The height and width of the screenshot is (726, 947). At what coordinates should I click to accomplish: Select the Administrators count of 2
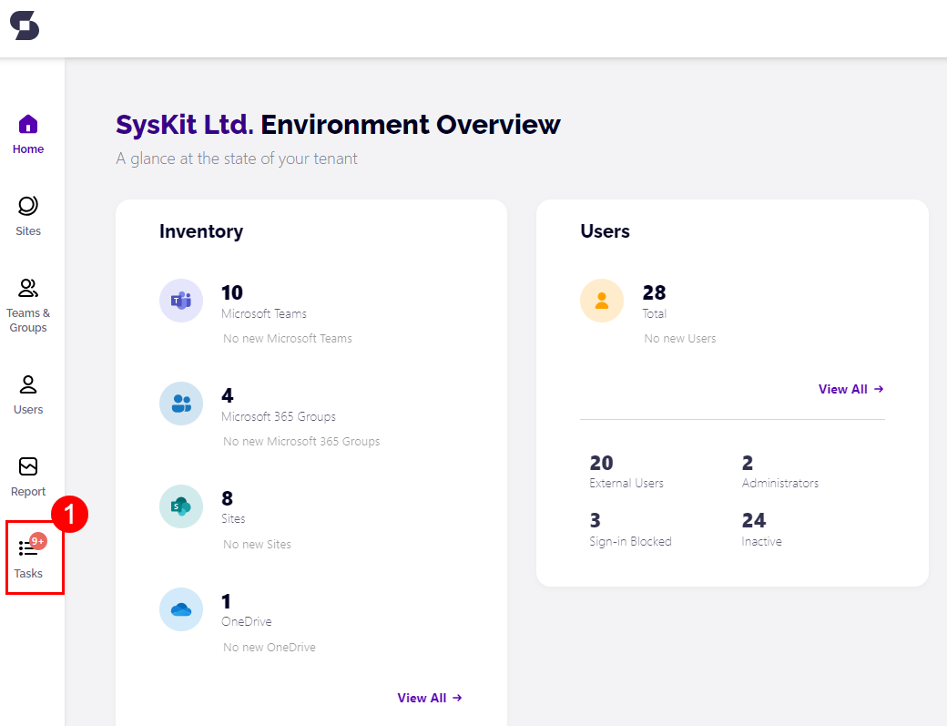coord(747,463)
